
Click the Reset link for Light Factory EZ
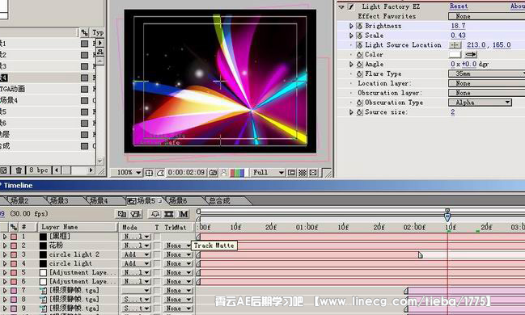pyautogui.click(x=459, y=6)
